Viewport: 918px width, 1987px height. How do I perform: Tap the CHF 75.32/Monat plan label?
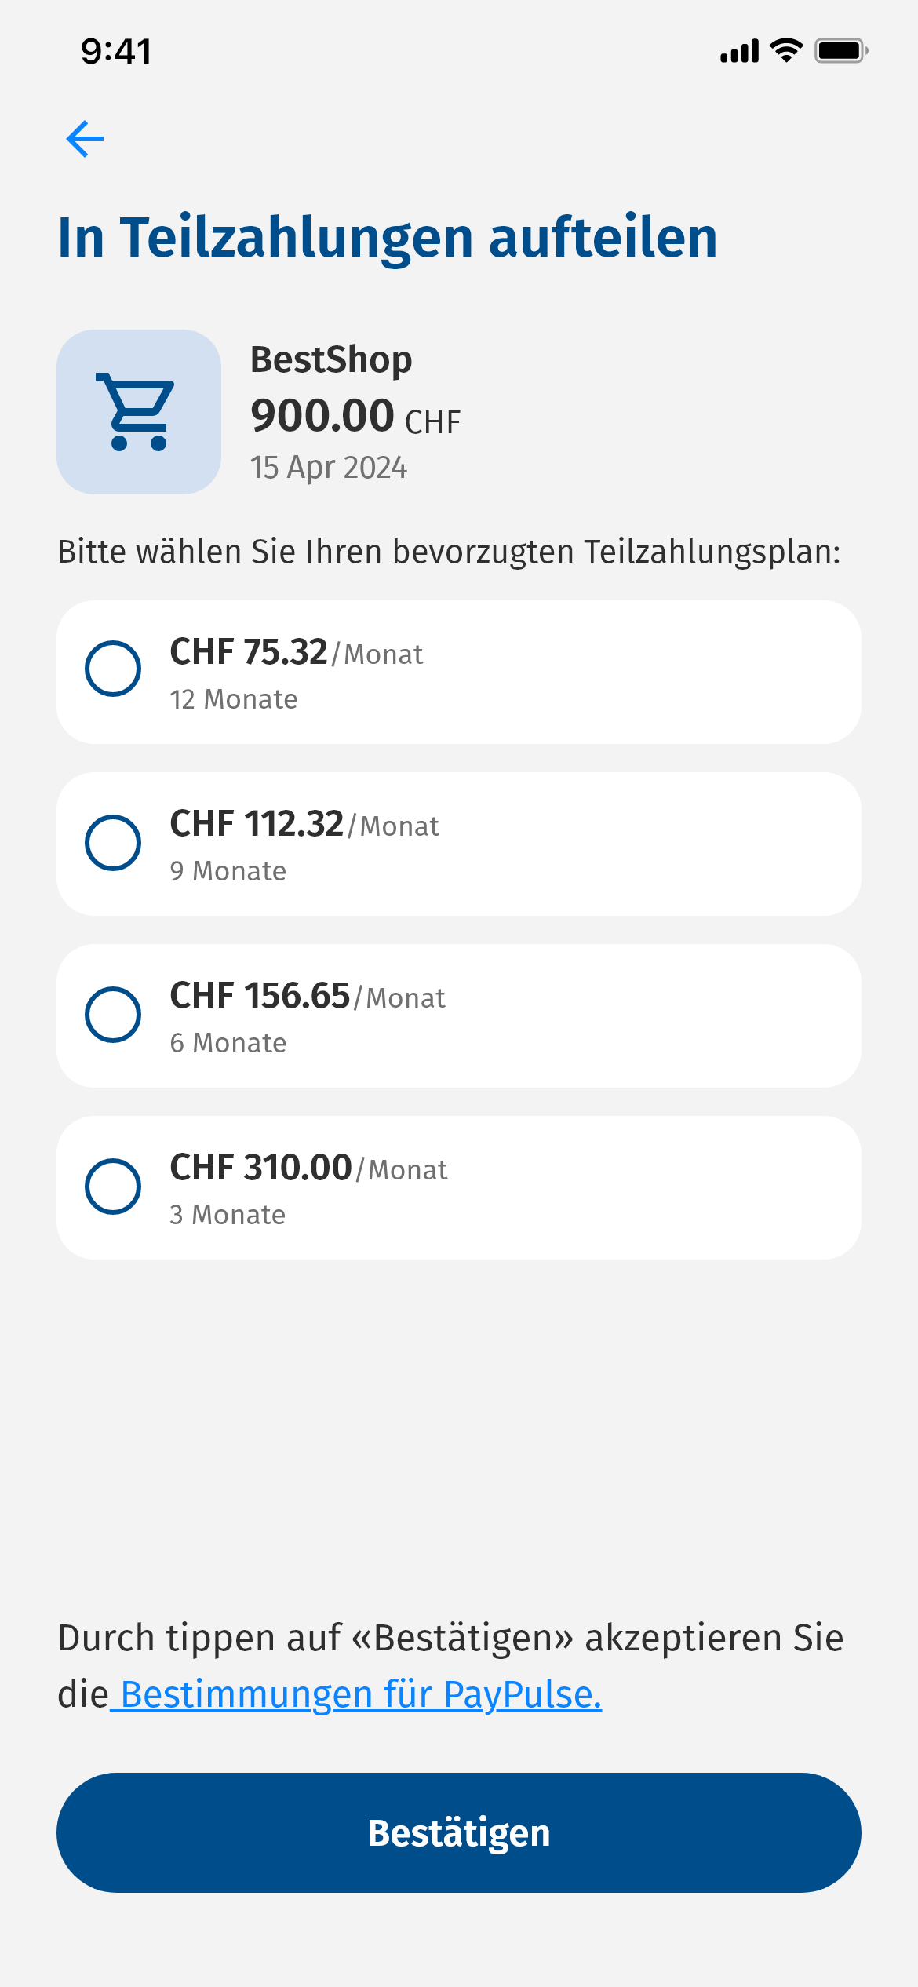[x=297, y=653]
